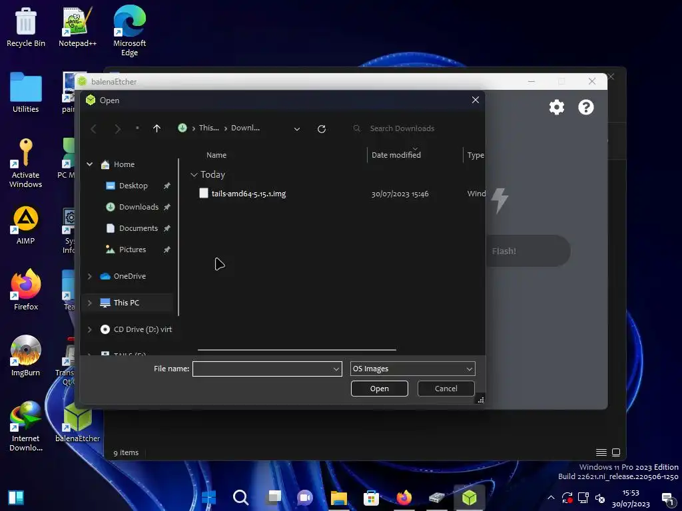This screenshot has width=682, height=511.
Task: Collapse the Today group
Action: click(194, 175)
